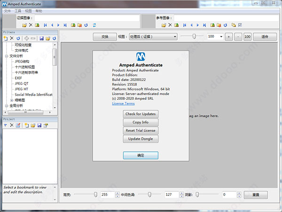Viewport: 282px width, 212px height.
Task: Click the evidence toolbar double-arrow sync icon
Action: point(94,25)
